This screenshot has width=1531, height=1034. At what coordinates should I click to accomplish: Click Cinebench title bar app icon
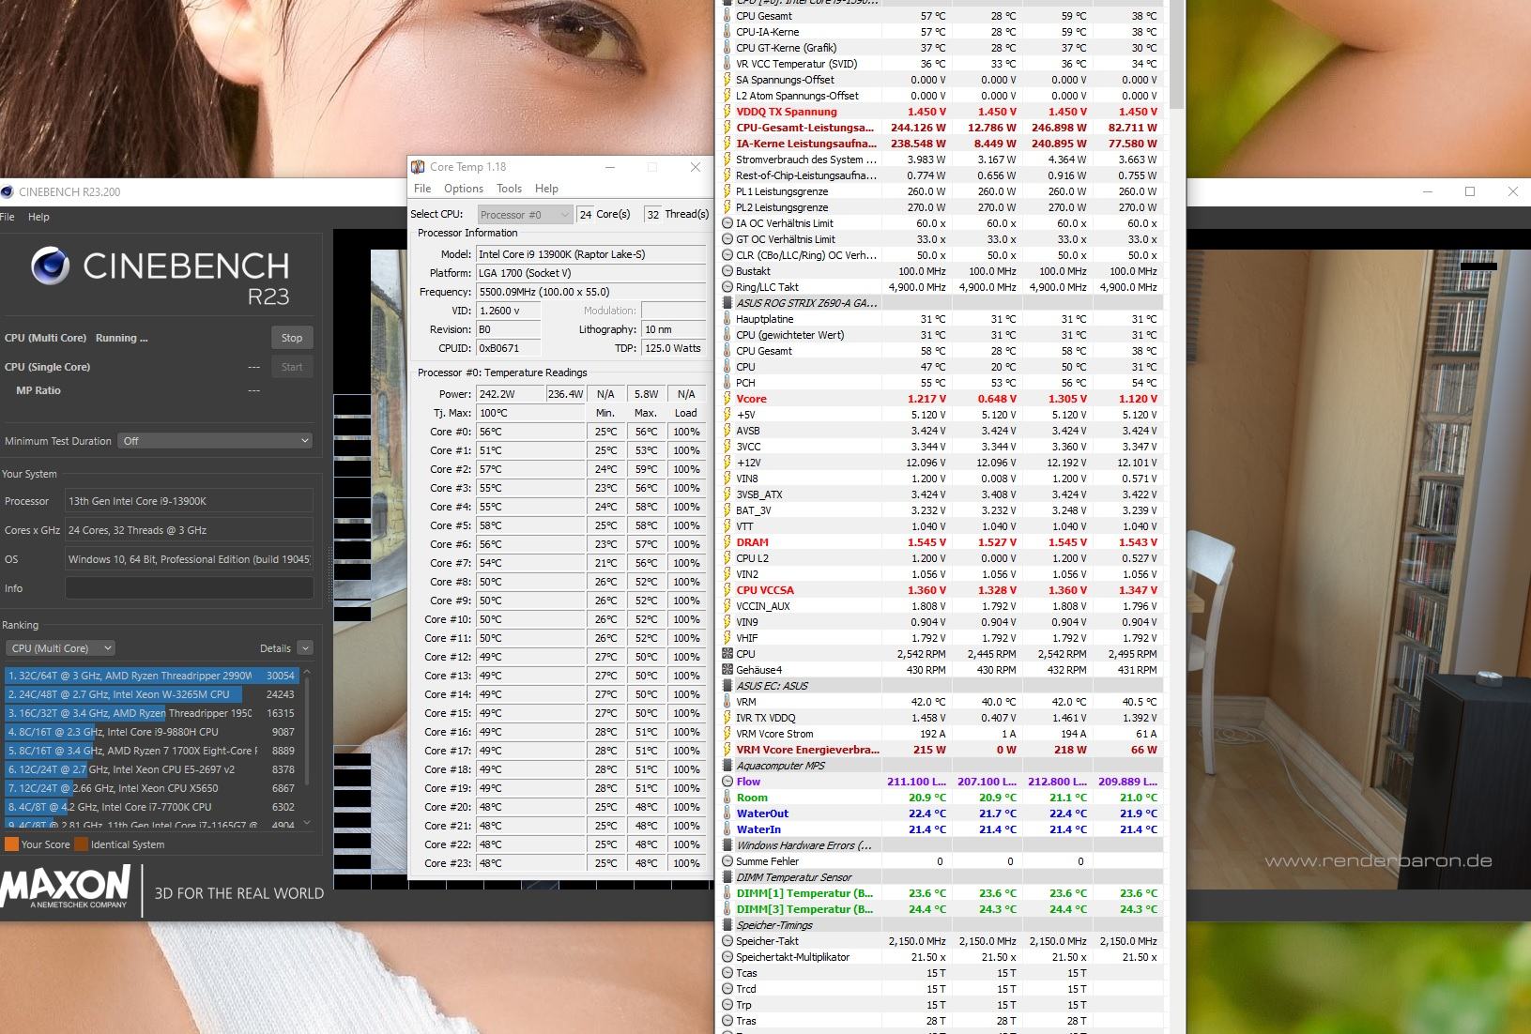(x=8, y=191)
